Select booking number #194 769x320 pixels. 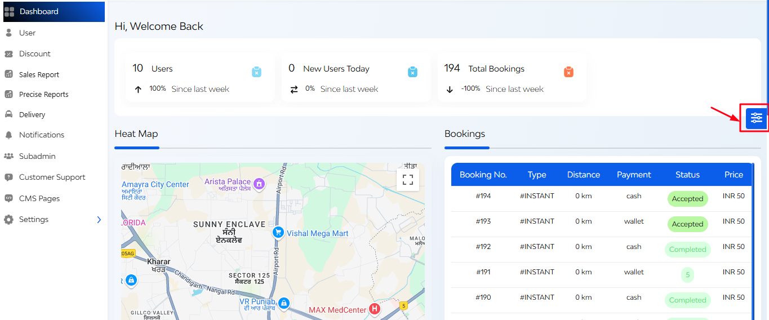483,196
